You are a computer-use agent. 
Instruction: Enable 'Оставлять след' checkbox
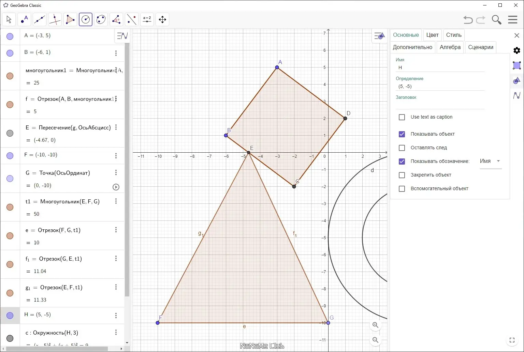coord(402,148)
